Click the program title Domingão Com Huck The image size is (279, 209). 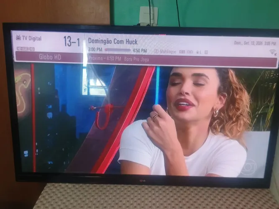113,41
